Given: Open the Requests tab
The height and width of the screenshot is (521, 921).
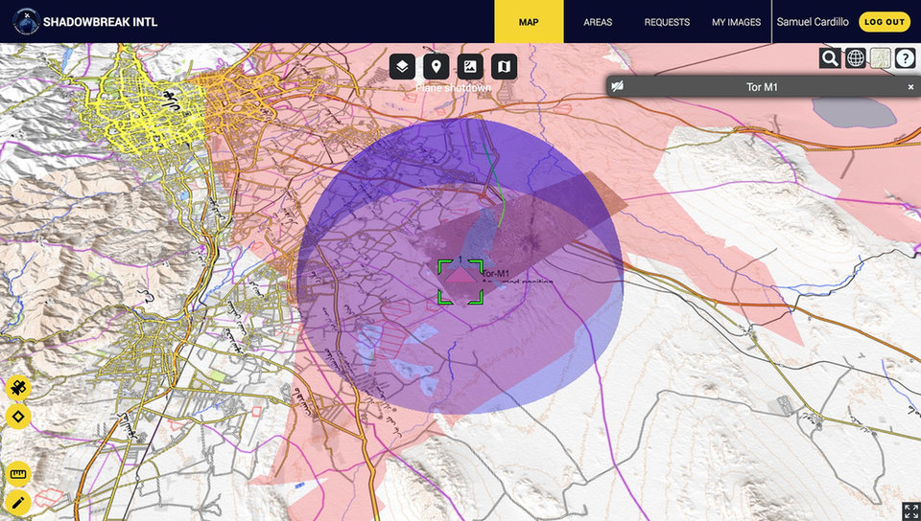Looking at the screenshot, I should [667, 22].
